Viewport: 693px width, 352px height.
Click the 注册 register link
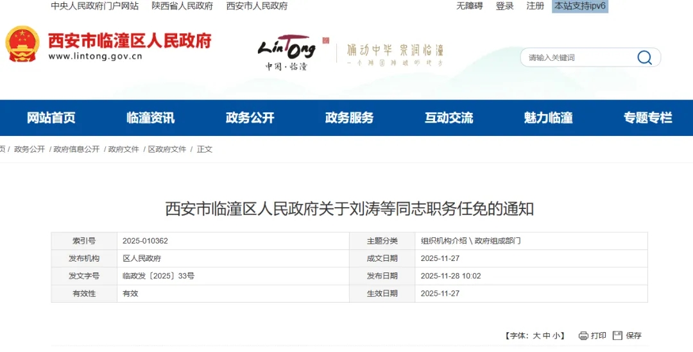(535, 6)
